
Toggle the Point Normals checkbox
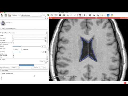tap(13, 55)
